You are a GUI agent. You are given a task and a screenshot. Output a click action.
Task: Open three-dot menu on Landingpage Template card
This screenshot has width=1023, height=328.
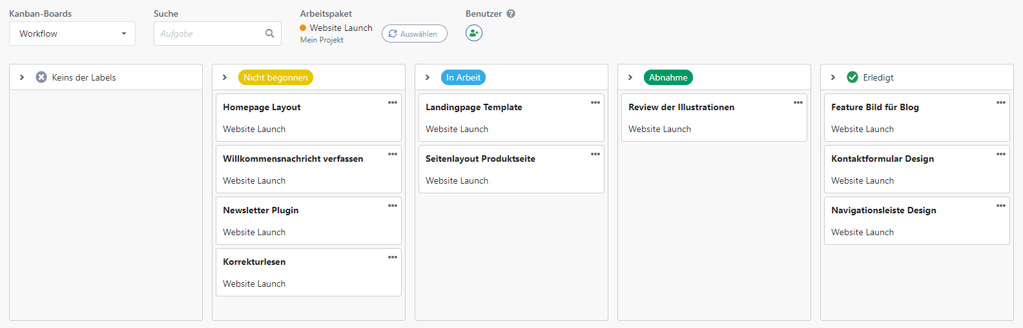595,102
